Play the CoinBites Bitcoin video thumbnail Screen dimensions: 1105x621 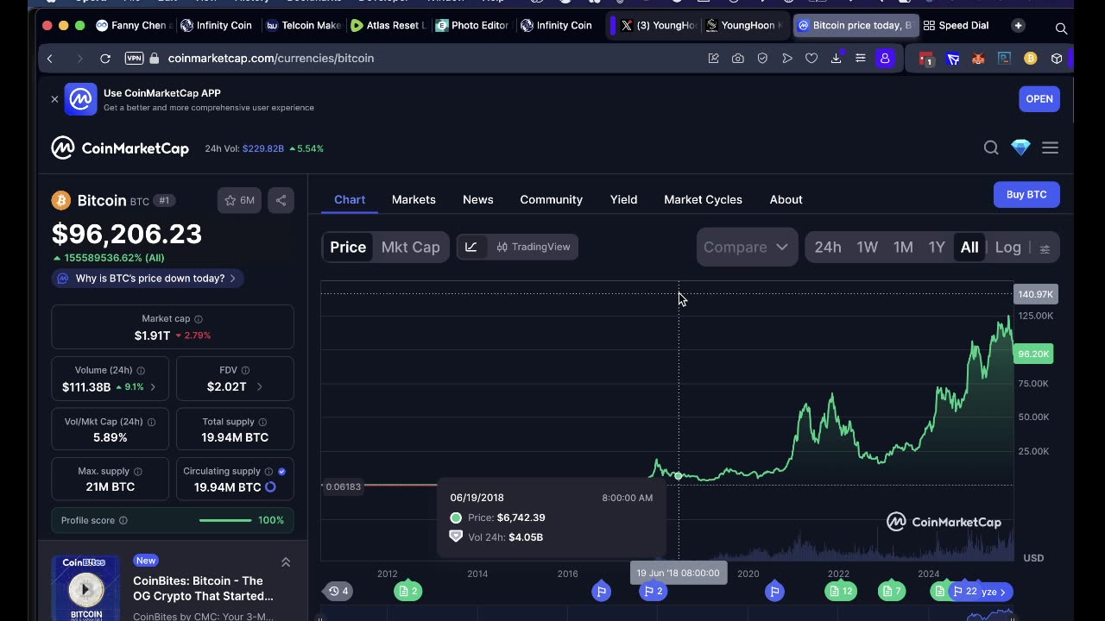85,589
